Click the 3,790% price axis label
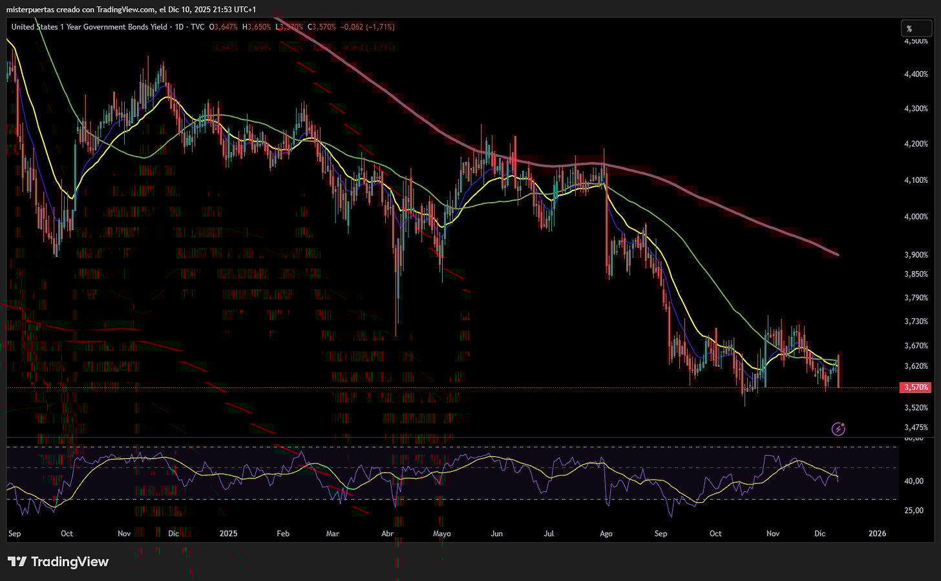Image resolution: width=941 pixels, height=581 pixels. pos(916,298)
